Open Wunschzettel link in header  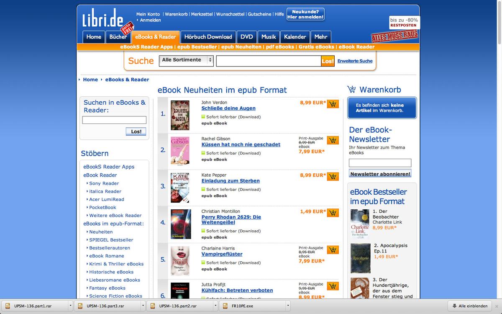coord(231,14)
